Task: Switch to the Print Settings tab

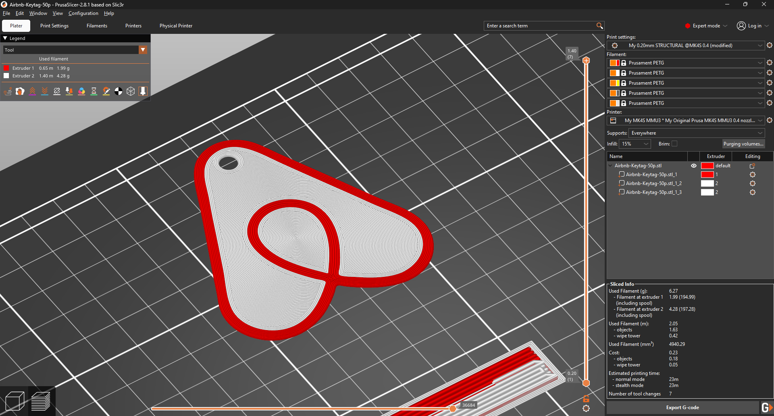Action: pyautogui.click(x=54, y=26)
